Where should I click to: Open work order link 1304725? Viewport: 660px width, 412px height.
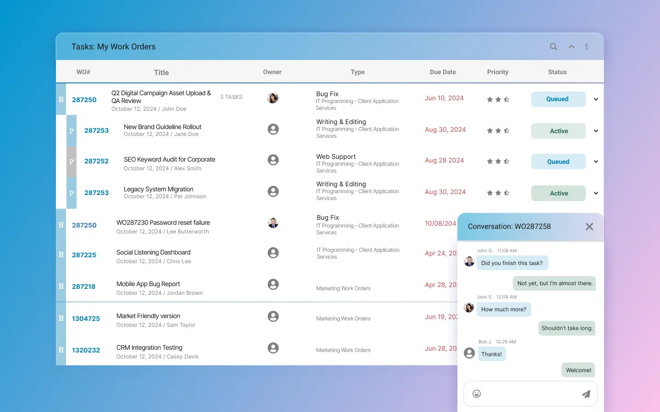click(86, 319)
